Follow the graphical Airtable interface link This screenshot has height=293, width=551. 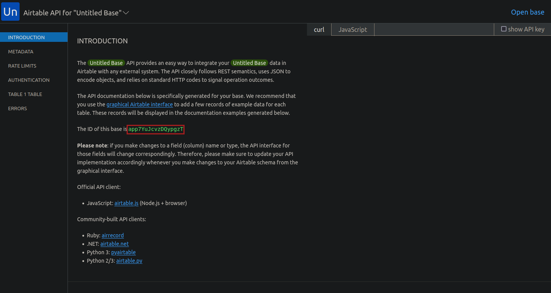(x=140, y=104)
